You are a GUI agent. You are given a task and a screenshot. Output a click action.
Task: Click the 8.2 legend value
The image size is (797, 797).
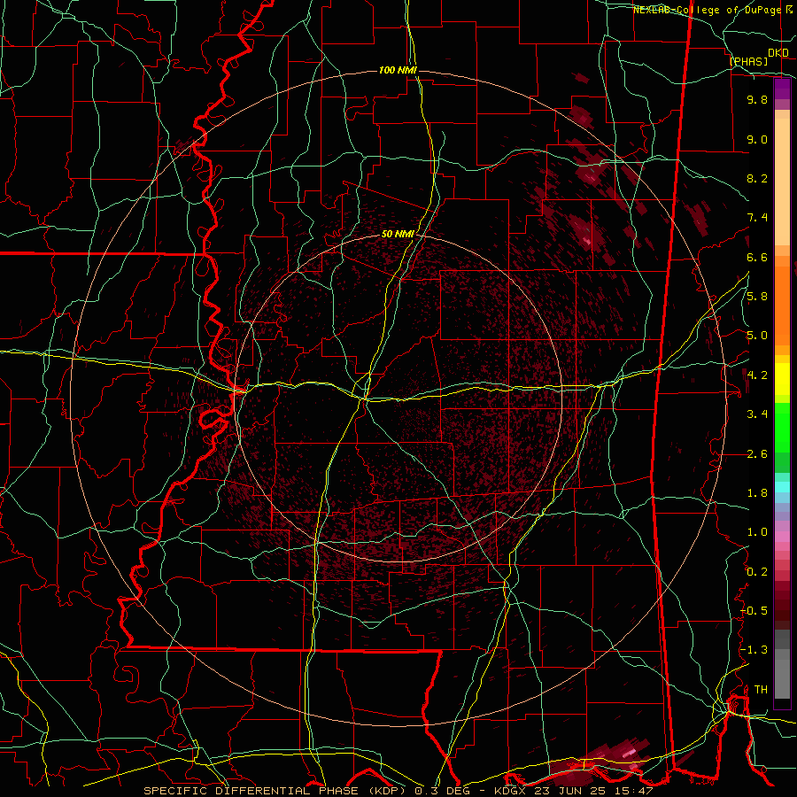tap(757, 178)
